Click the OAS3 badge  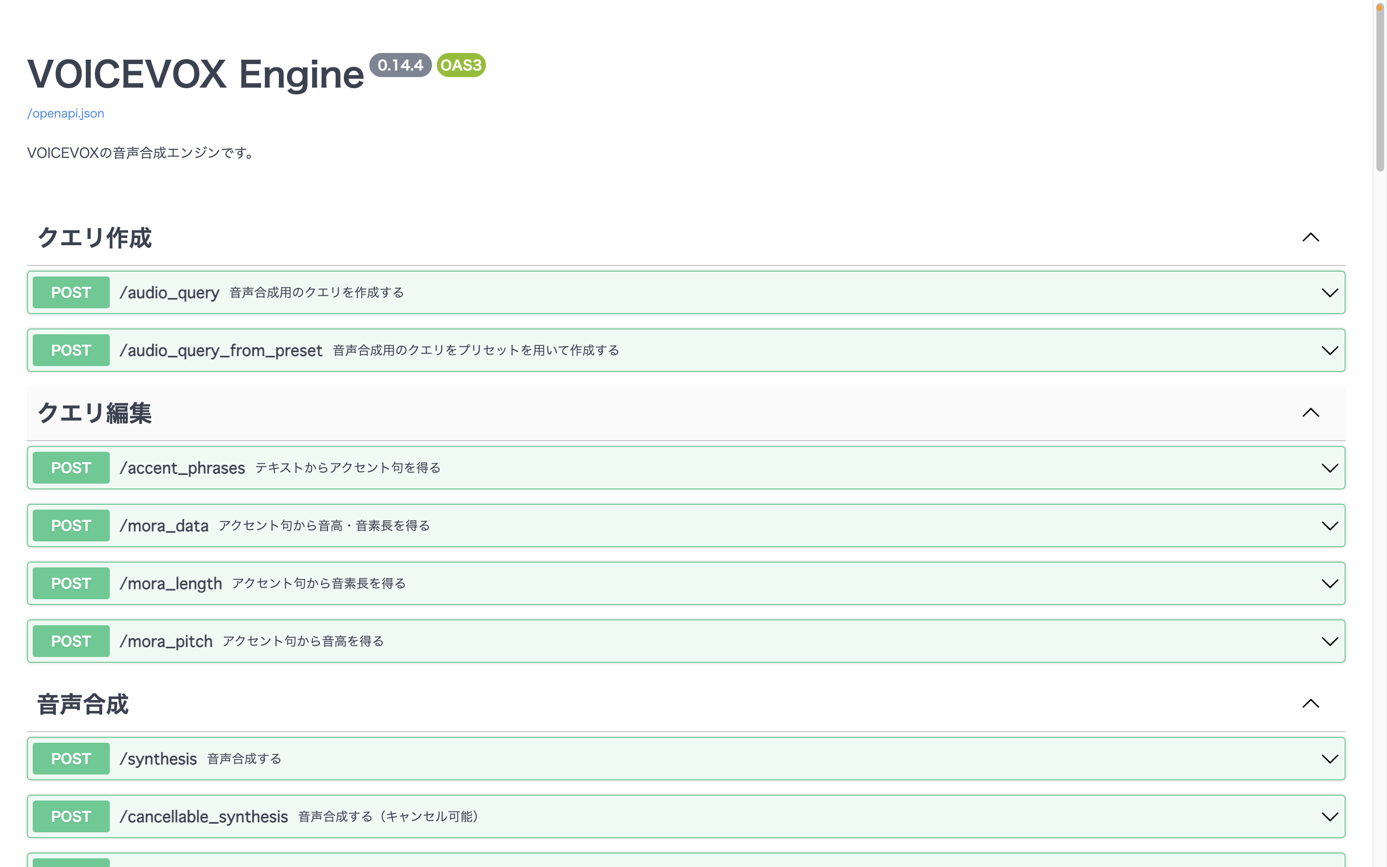[x=461, y=65]
